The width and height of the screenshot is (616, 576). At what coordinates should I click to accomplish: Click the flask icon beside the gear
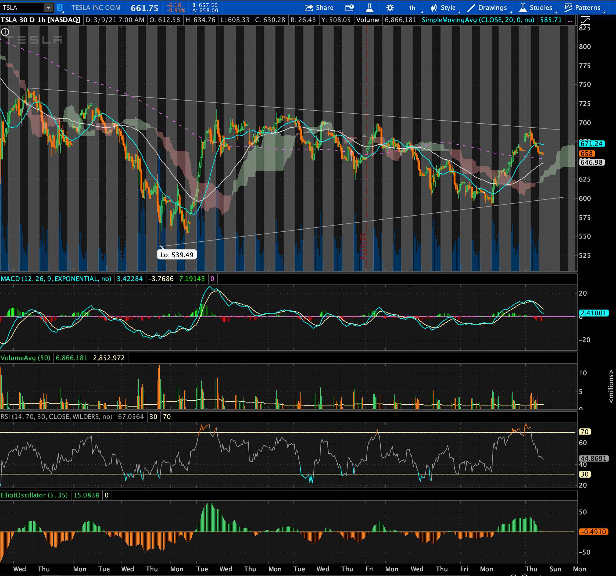tap(369, 8)
